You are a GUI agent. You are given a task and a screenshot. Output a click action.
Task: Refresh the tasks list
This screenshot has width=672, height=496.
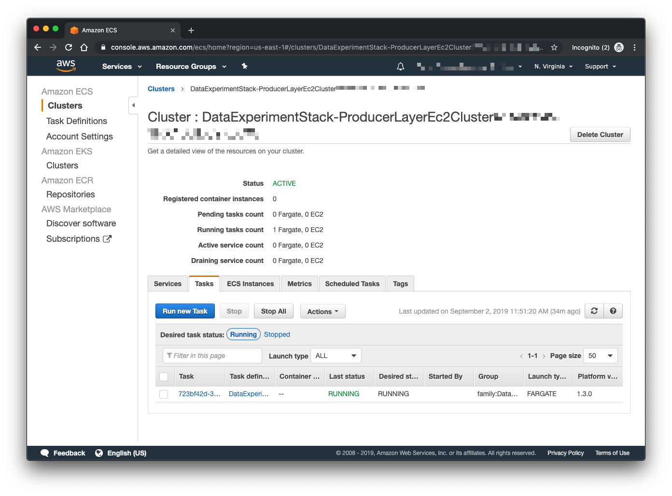(x=594, y=311)
